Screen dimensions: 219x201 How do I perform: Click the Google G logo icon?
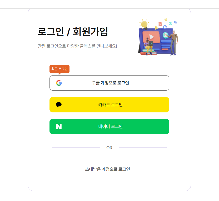tap(59, 83)
